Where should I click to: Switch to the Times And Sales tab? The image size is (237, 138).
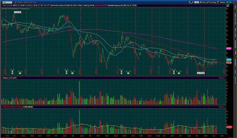(235, 20)
